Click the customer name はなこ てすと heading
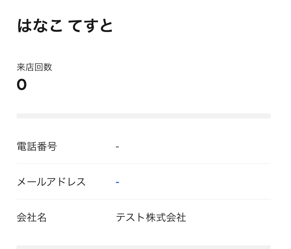The image size is (291, 249). pyautogui.click(x=65, y=26)
